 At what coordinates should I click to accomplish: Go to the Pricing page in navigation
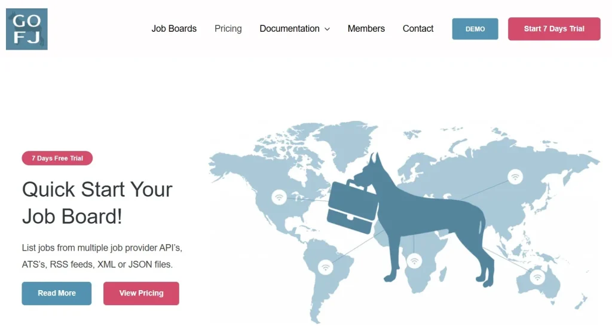click(228, 29)
